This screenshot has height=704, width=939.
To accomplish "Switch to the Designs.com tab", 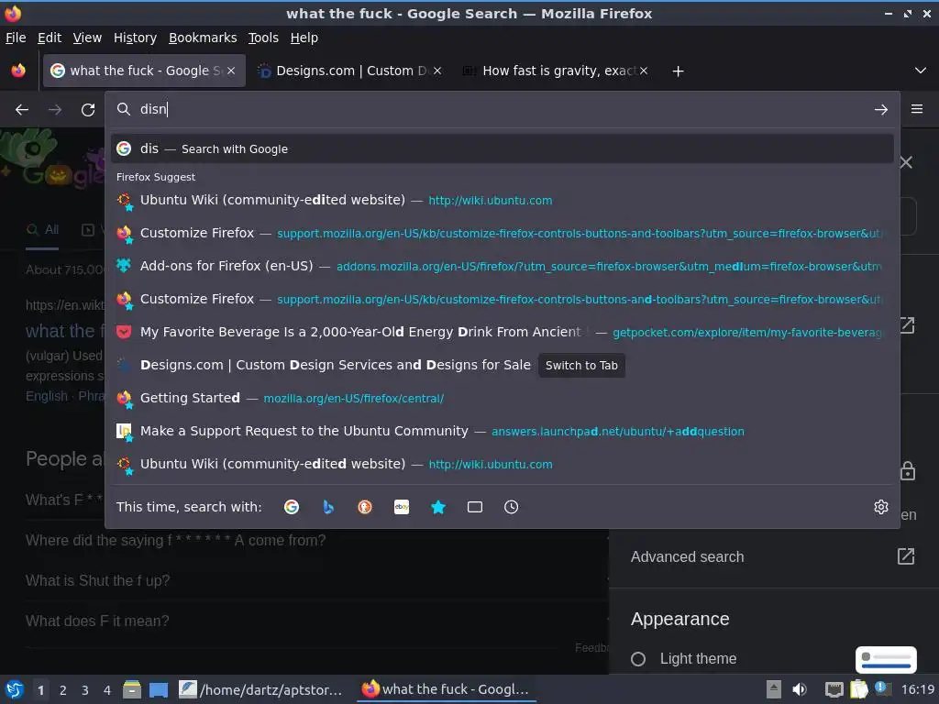I will [x=350, y=71].
